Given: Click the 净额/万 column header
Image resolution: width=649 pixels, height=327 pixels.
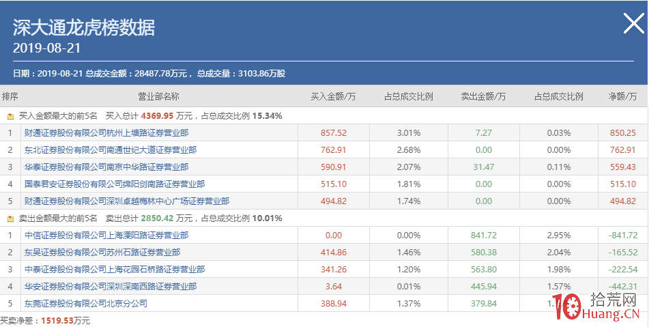Looking at the screenshot, I should point(622,96).
